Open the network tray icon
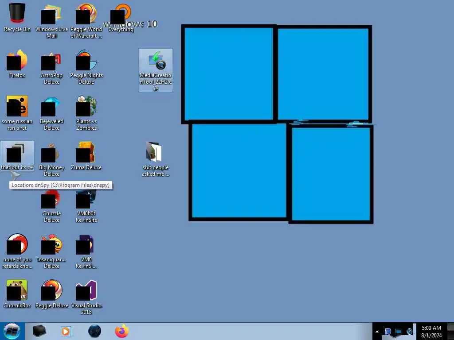Image resolution: width=454 pixels, height=340 pixels. click(x=399, y=332)
